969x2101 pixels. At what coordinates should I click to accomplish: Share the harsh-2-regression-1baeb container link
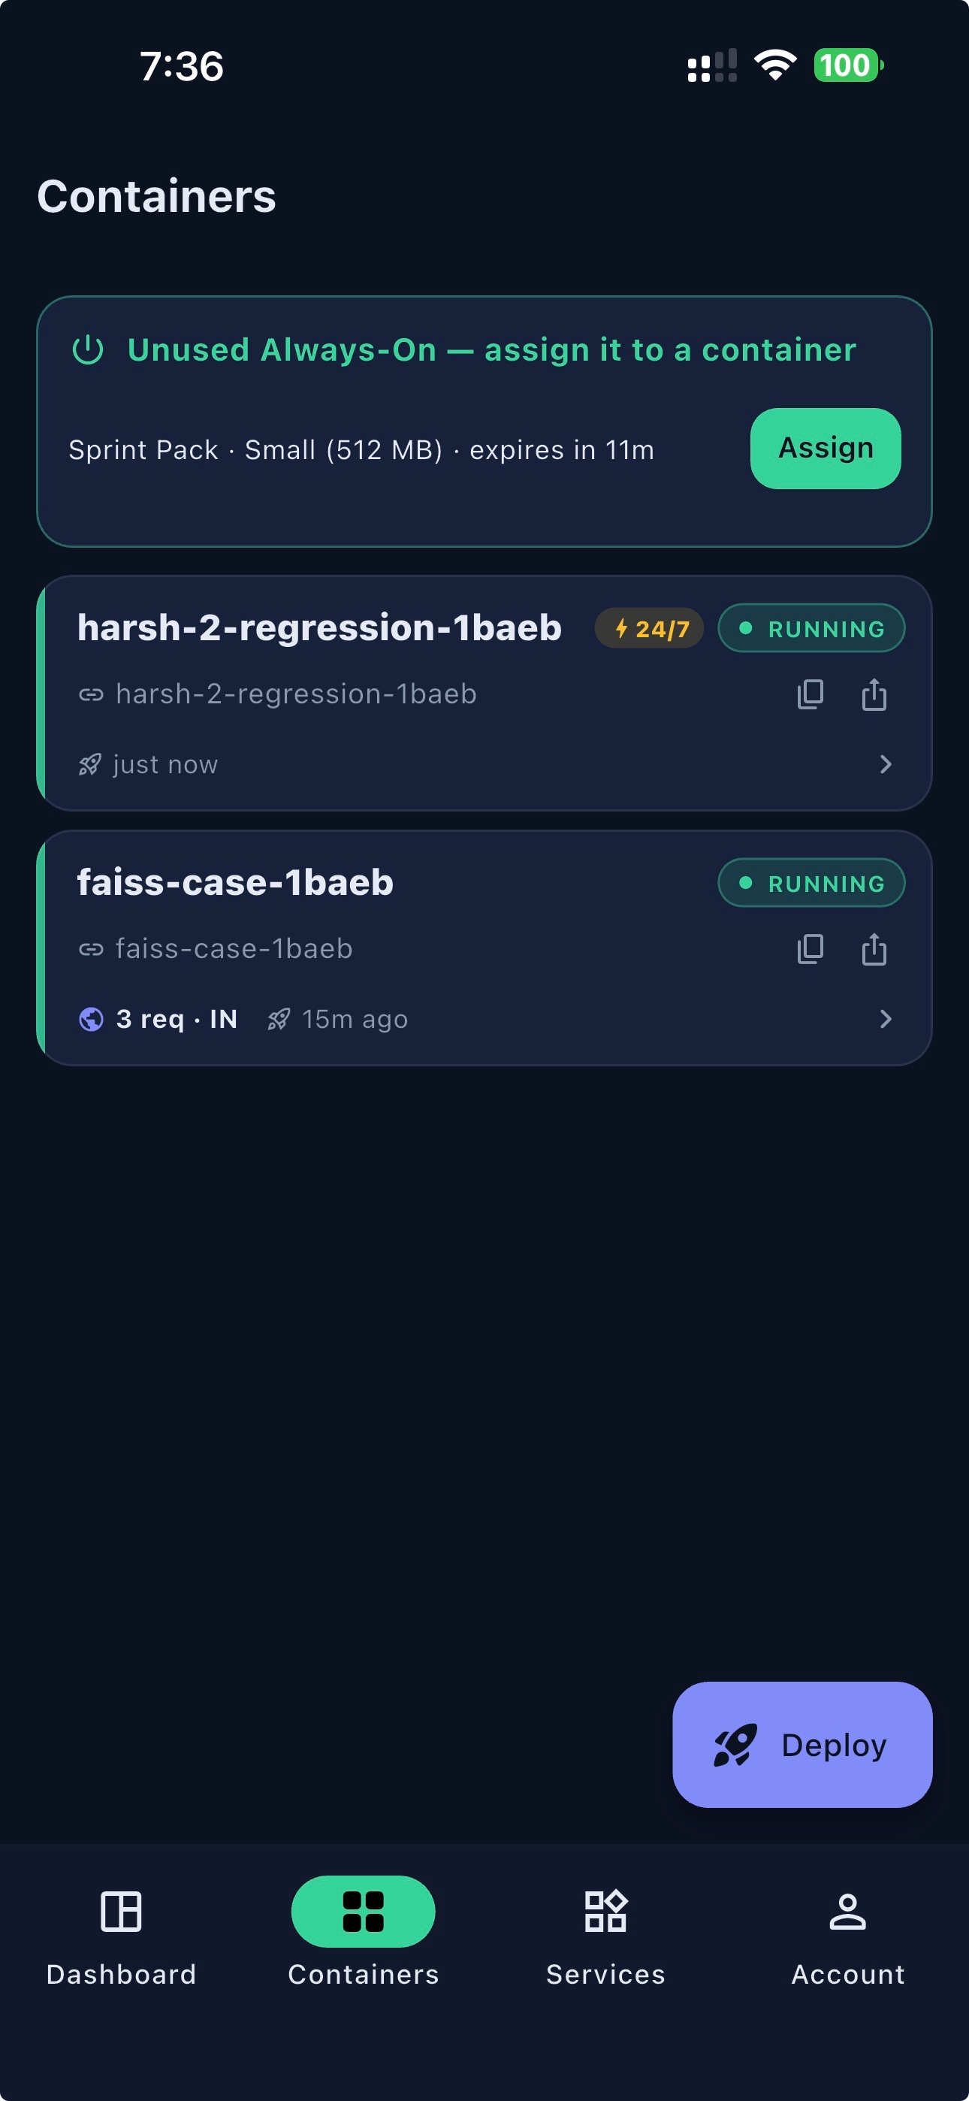click(874, 694)
